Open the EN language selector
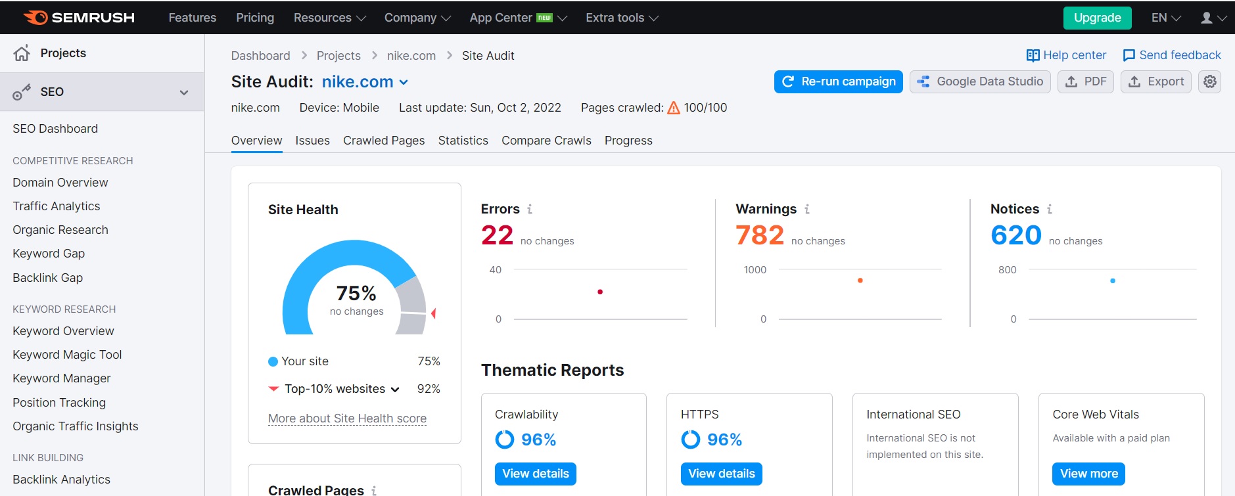The image size is (1235, 496). click(1166, 18)
